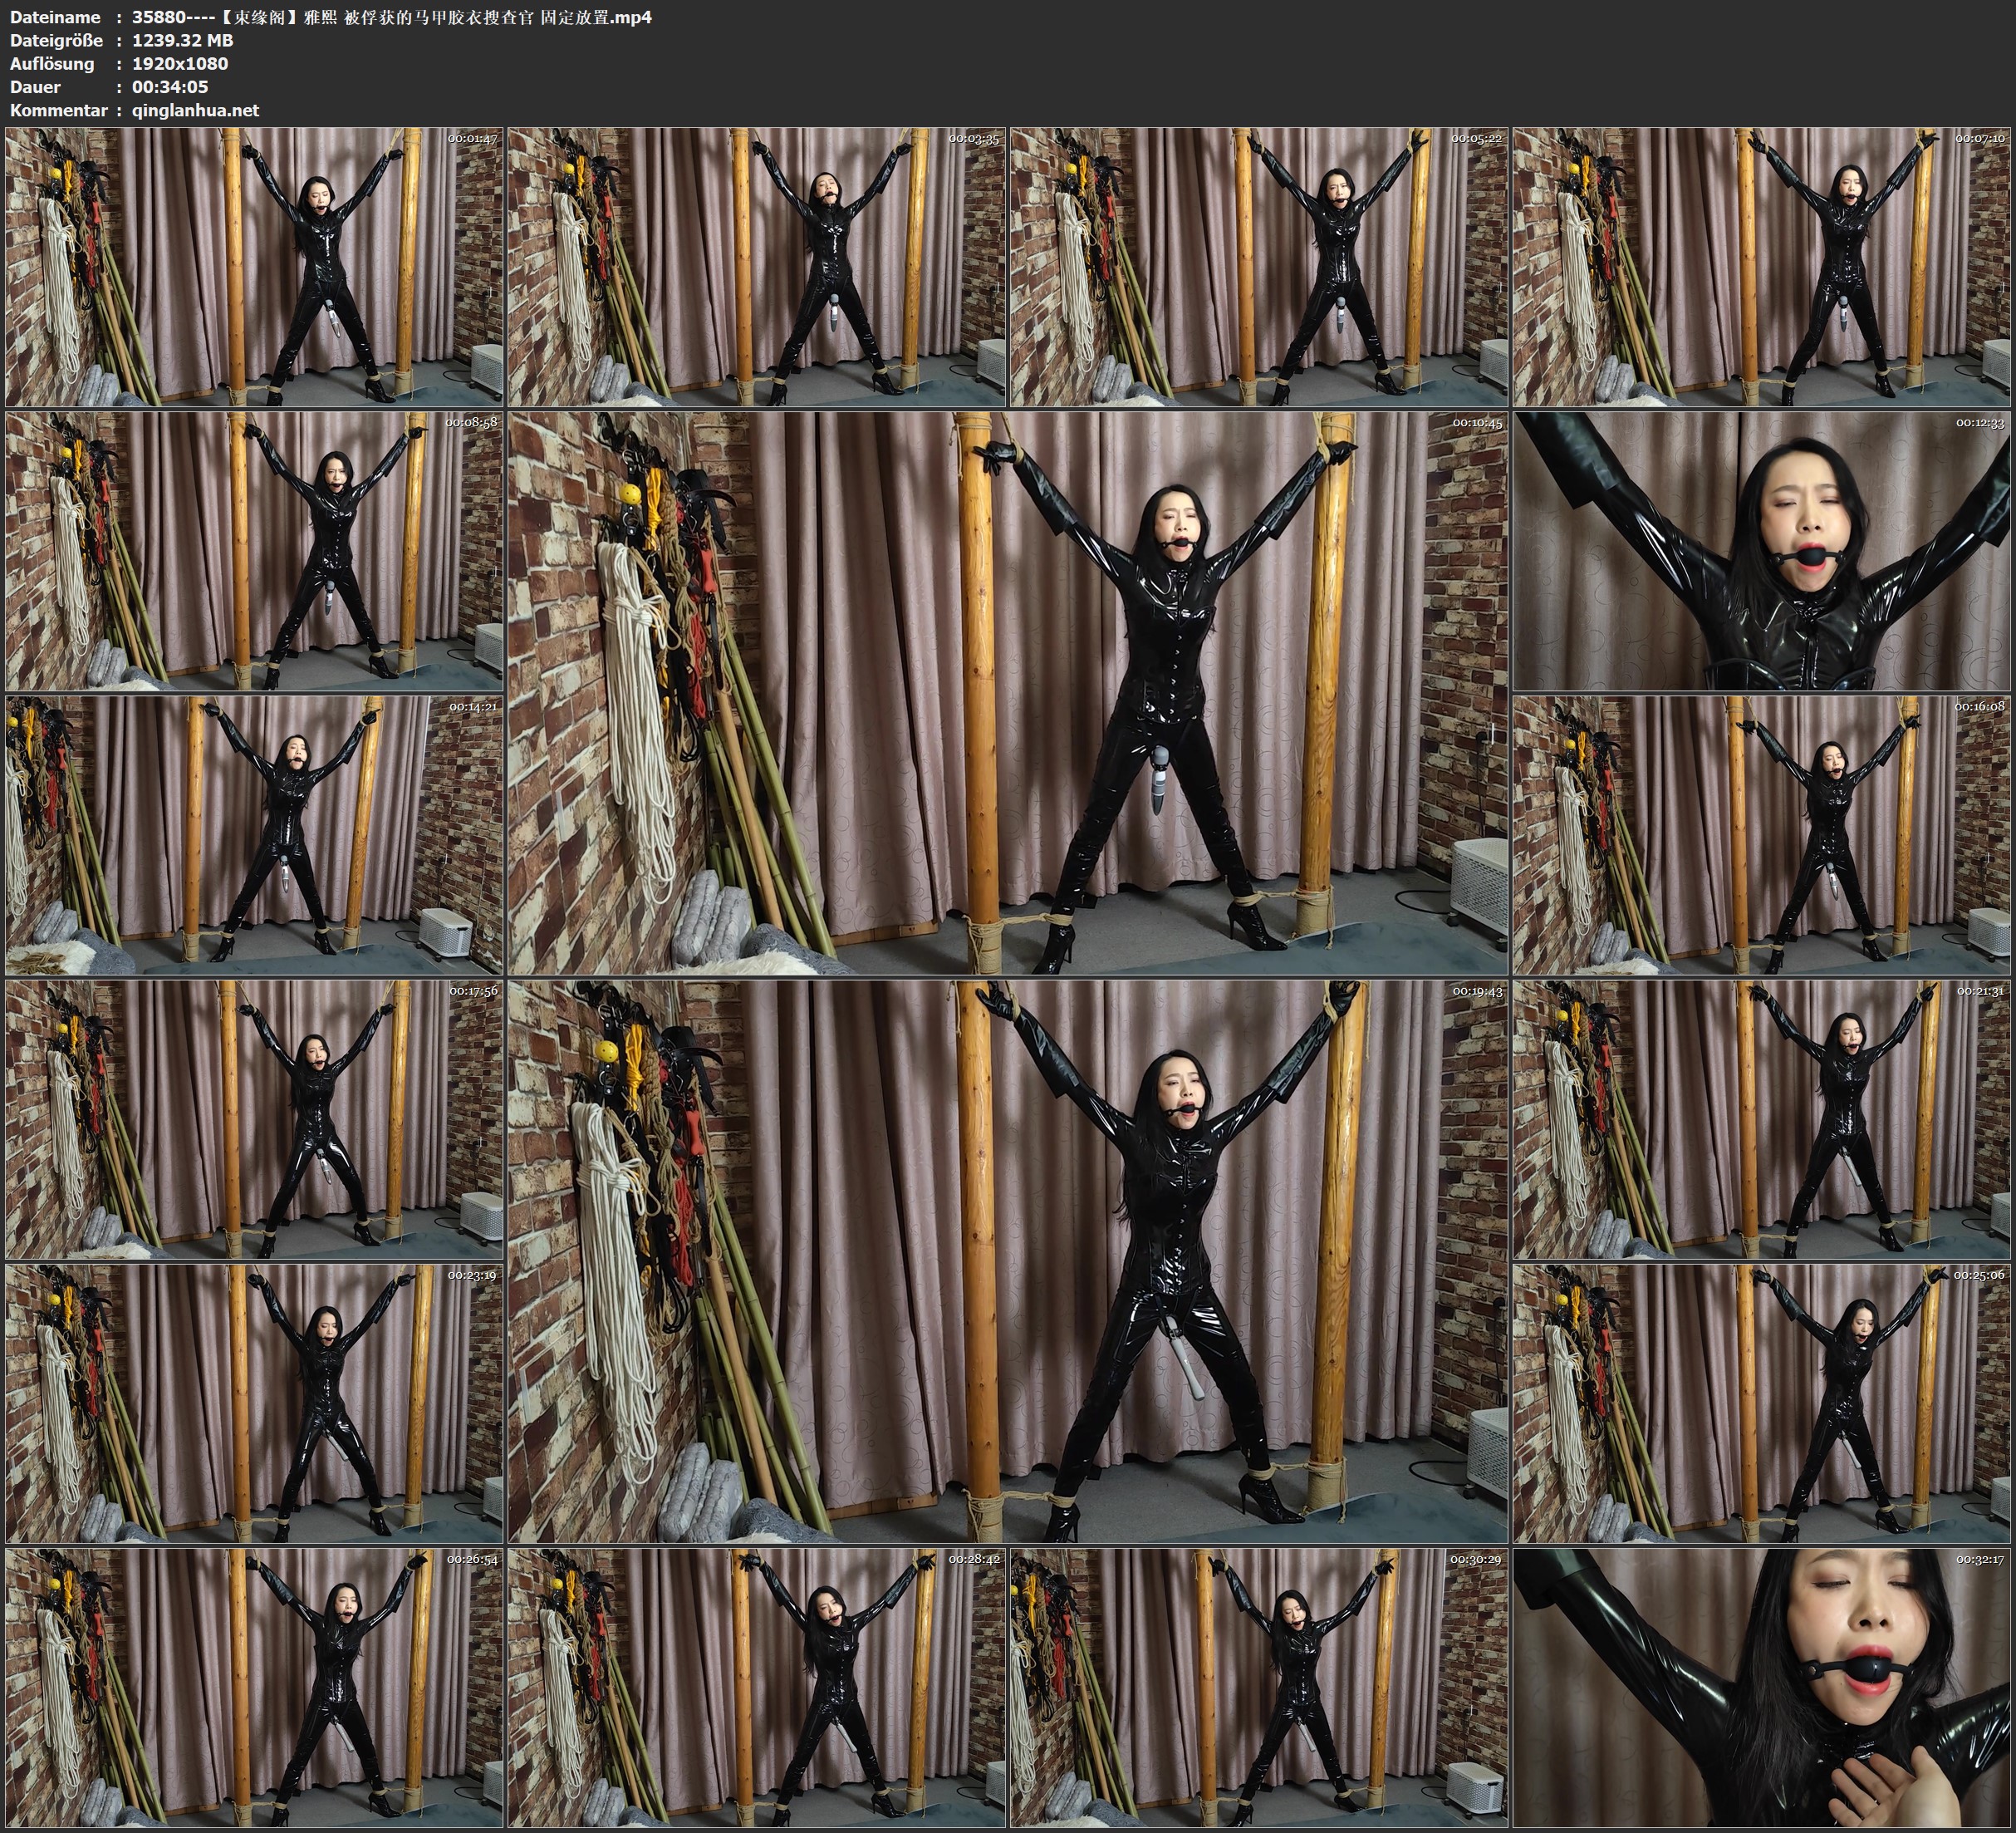2016x1833 pixels.
Task: Open the frame marked 00:23:19
Action: coord(254,1403)
